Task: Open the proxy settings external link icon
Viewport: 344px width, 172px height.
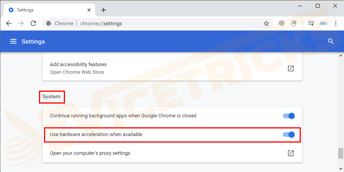Action: coord(291,153)
